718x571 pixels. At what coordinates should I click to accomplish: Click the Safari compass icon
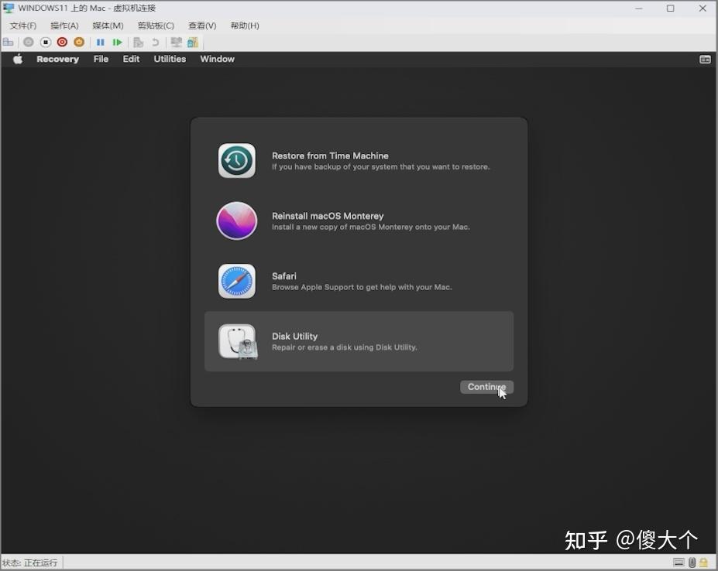[x=237, y=281]
